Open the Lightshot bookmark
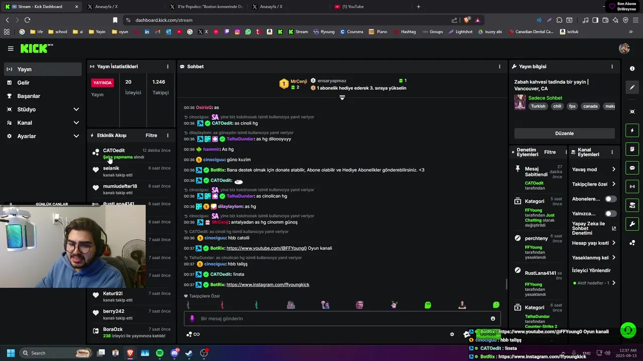The height and width of the screenshot is (361, 643). (x=460, y=32)
